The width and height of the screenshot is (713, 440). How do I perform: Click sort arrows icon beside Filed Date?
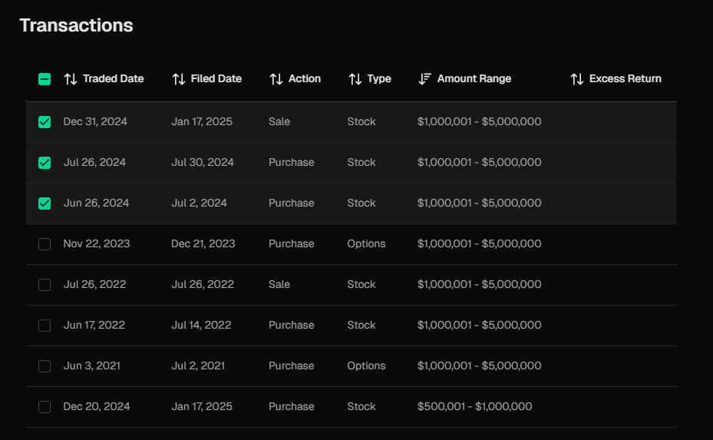[179, 79]
